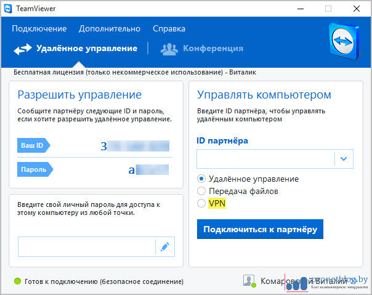Switch to Конференция tab
The width and height of the screenshot is (372, 295).
coord(202,49)
